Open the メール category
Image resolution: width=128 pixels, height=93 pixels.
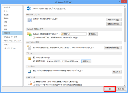(x=12, y=11)
